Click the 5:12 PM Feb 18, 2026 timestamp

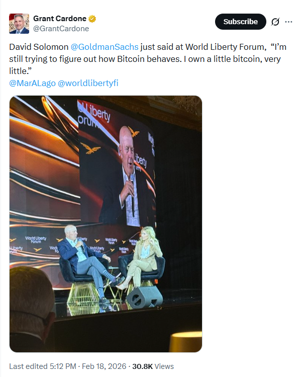[x=88, y=366]
